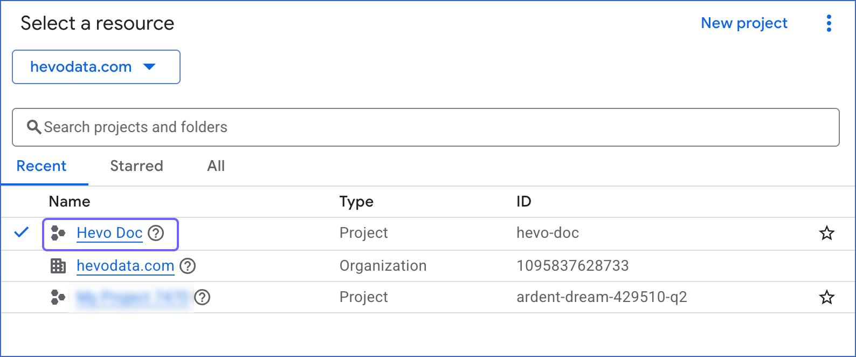Click the Project type cell in Hevo Doc row
Viewport: 856px width, 357px height.
click(363, 233)
